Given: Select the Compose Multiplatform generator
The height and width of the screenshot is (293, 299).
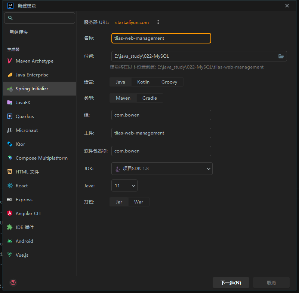Looking at the screenshot, I should [42, 158].
